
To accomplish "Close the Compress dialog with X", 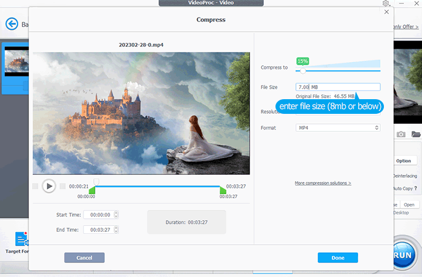I will click(x=386, y=12).
